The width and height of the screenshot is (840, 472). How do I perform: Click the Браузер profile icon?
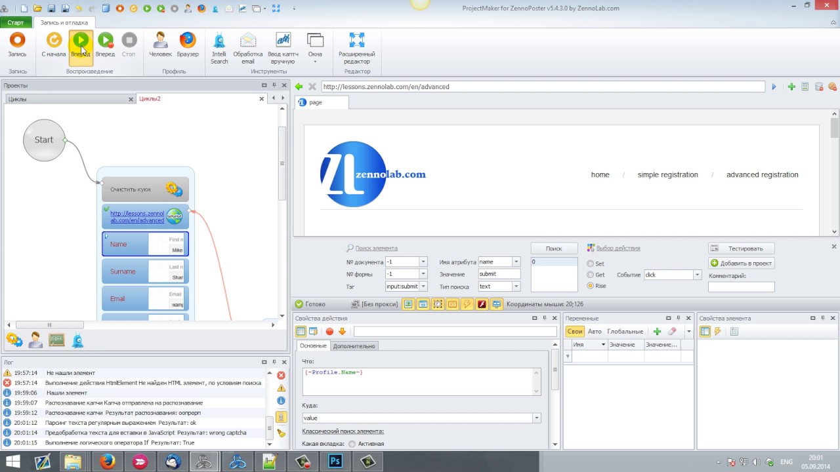point(188,45)
